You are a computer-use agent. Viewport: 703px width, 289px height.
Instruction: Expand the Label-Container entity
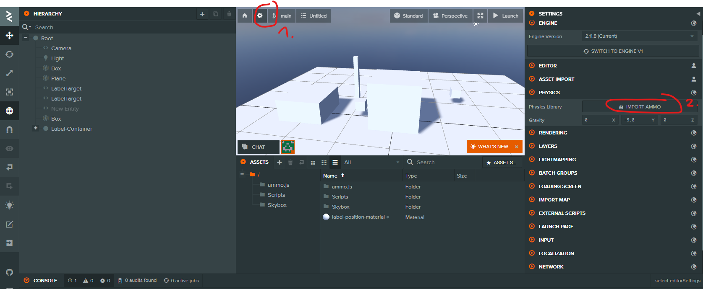tap(36, 129)
